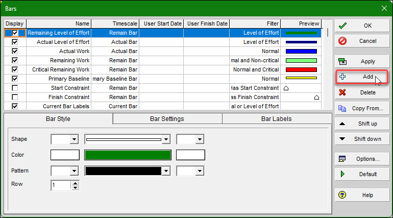Click the Copy From documents icon
Viewport: 393px width, 218px height.
(342, 108)
